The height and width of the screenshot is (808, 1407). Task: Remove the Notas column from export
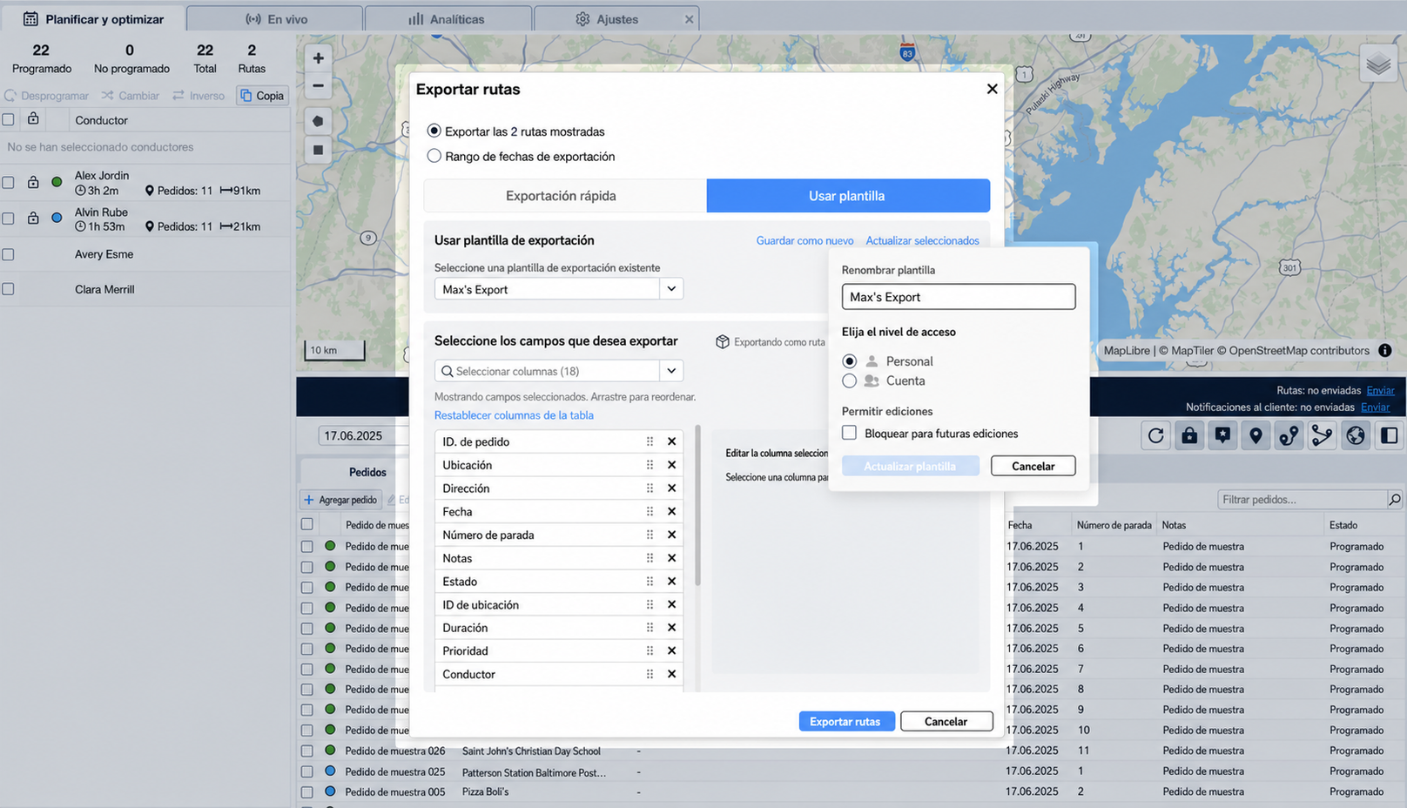(671, 558)
